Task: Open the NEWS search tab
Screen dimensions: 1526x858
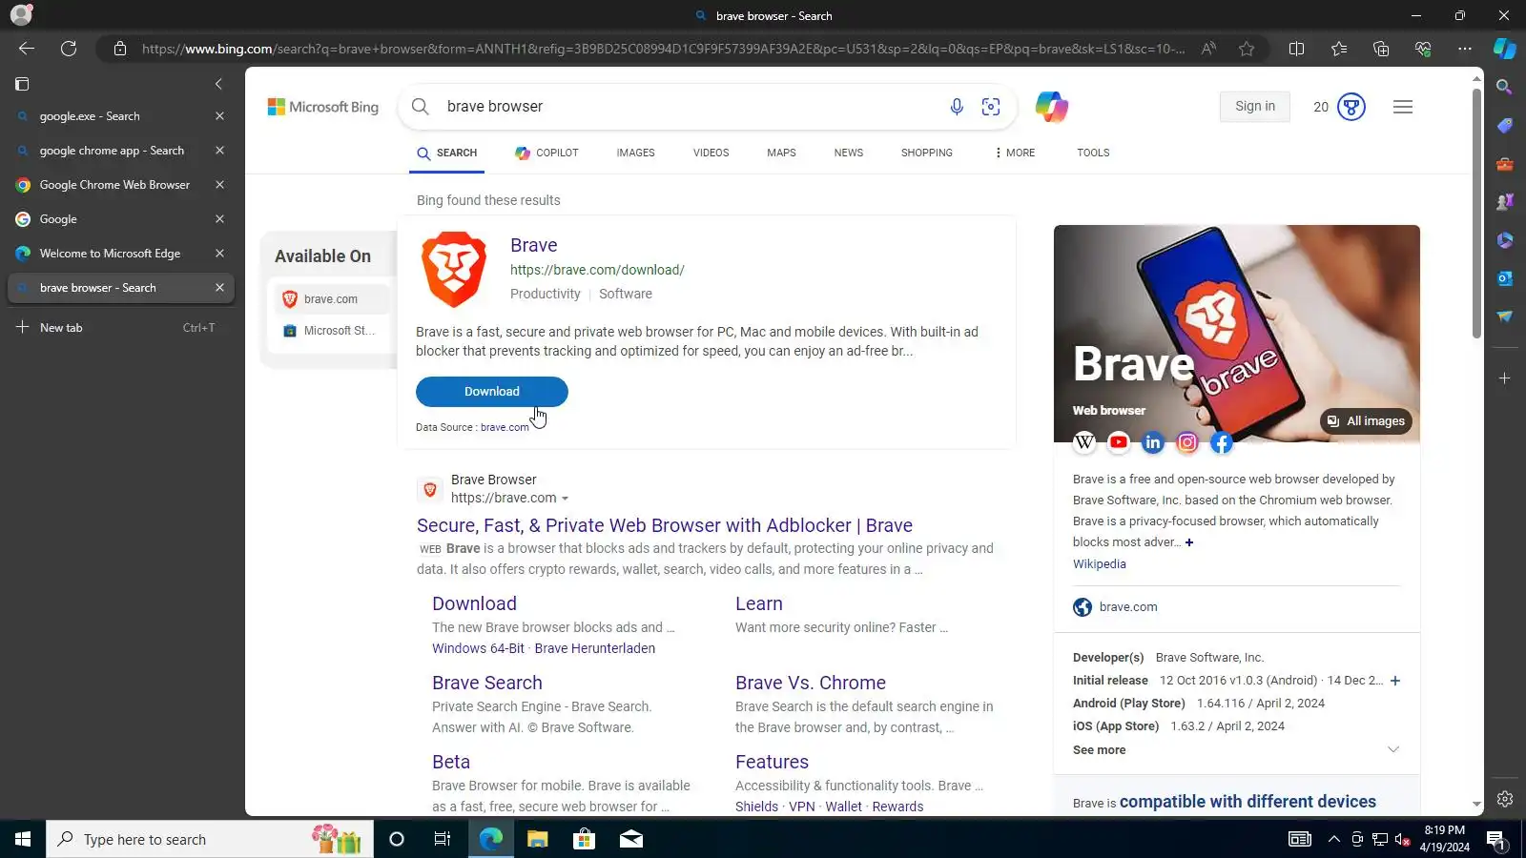Action: [x=848, y=153]
